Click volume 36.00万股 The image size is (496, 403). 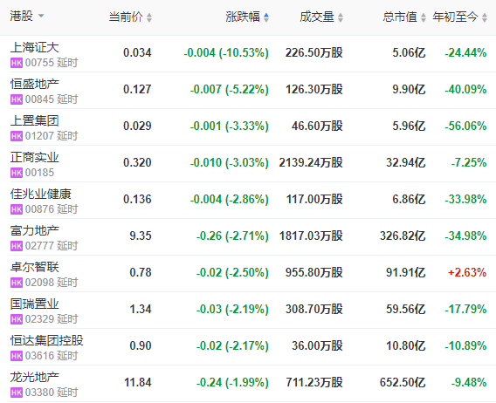(317, 345)
